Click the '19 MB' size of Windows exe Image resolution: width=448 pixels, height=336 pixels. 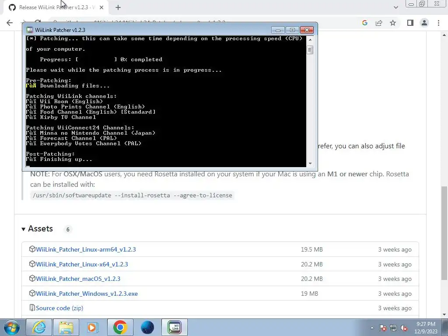309,294
